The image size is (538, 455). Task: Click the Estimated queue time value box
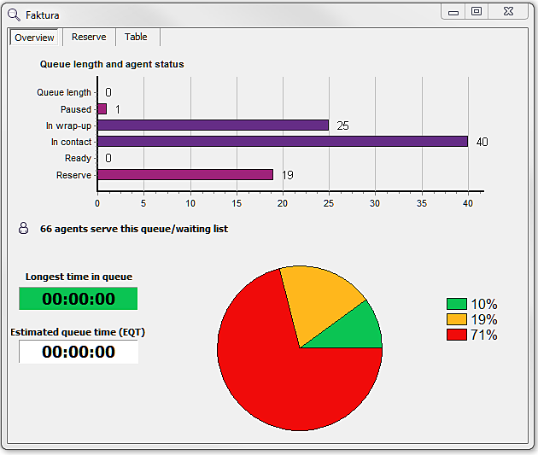tap(79, 352)
